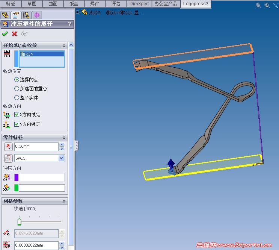Expand the 夹片2 flyout tree node
The width and height of the screenshot is (279, 250).
78,12
